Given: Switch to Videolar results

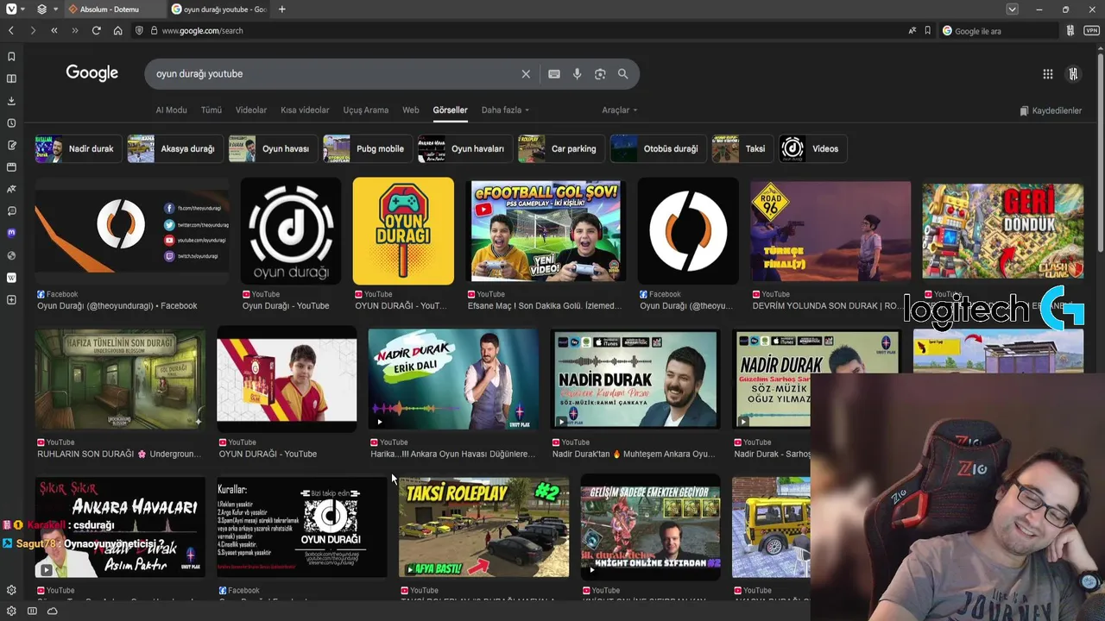Looking at the screenshot, I should (251, 110).
